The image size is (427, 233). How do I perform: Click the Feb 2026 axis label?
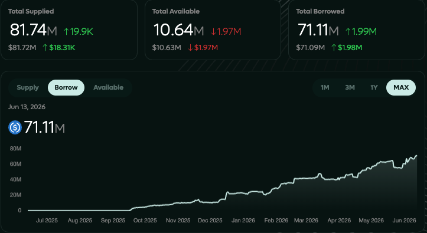tap(276, 221)
